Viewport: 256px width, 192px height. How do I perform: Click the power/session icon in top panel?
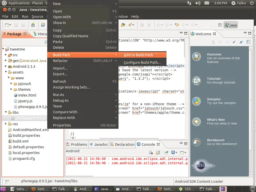(252, 3)
